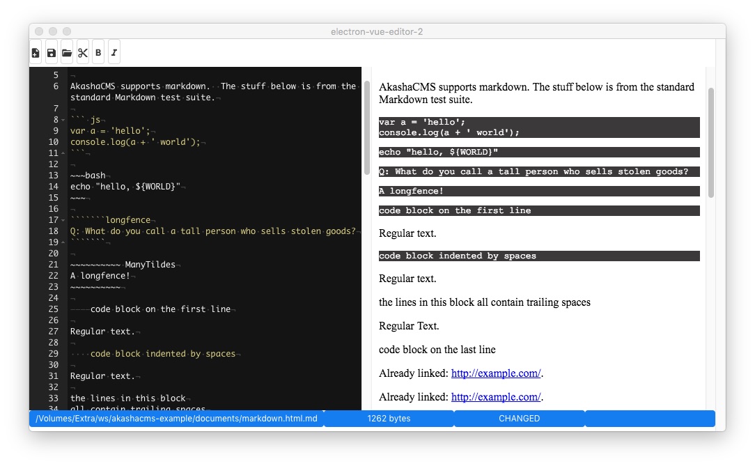Click the '~~~bash' line in editor
Viewport: 755px width, 466px height.
click(x=88, y=176)
